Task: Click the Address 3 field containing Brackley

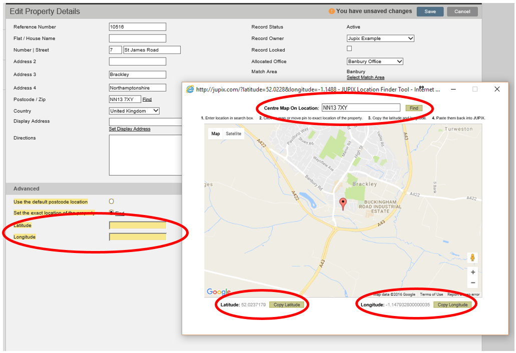Action: coord(138,74)
